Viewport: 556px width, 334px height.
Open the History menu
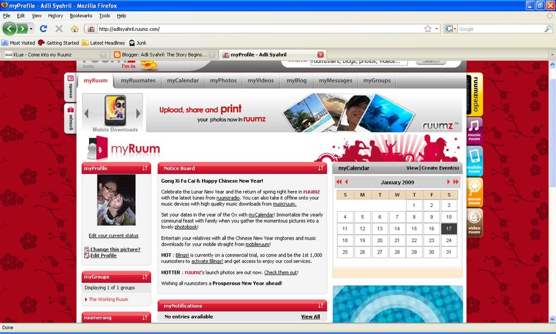pos(55,16)
